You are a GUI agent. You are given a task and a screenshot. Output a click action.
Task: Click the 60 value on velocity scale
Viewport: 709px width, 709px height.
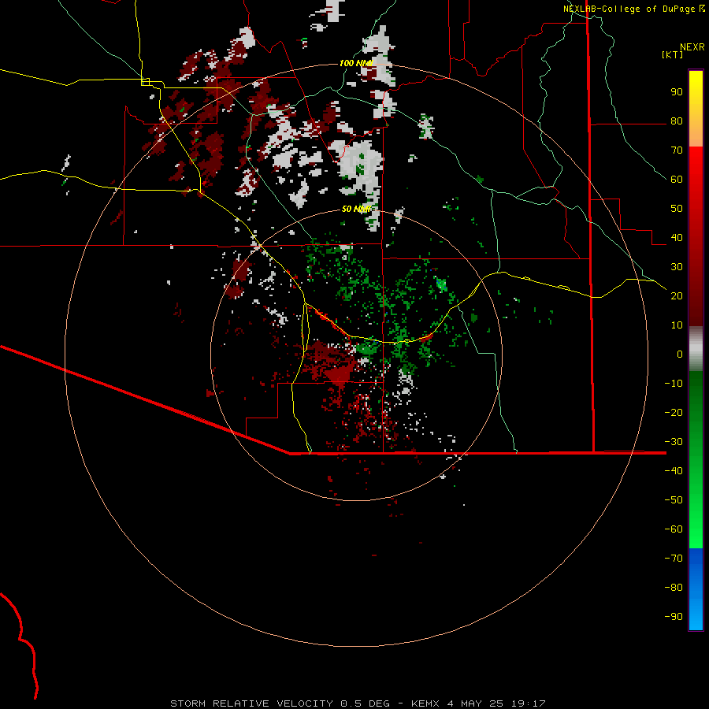click(x=677, y=180)
